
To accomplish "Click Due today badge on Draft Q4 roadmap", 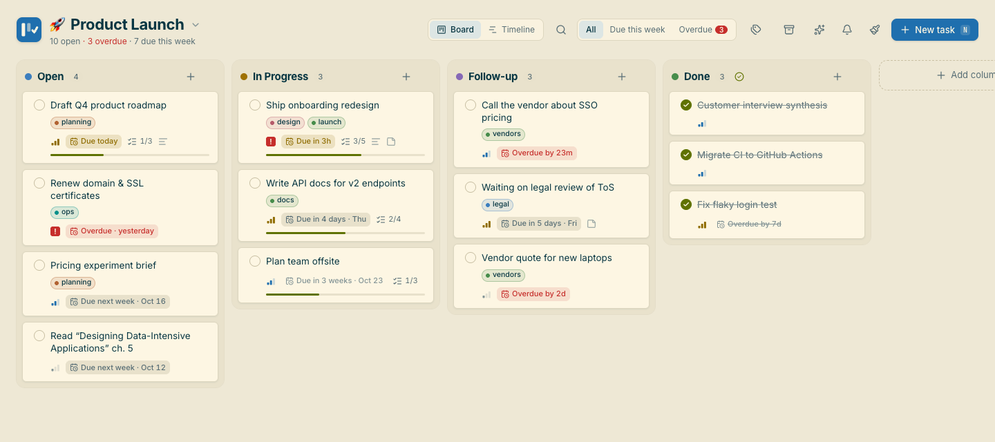I will pos(93,142).
